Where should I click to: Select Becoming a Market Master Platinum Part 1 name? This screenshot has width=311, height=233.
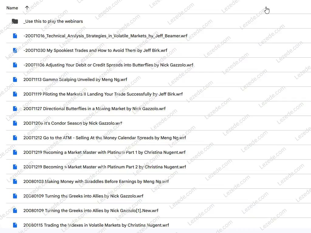[104, 152]
